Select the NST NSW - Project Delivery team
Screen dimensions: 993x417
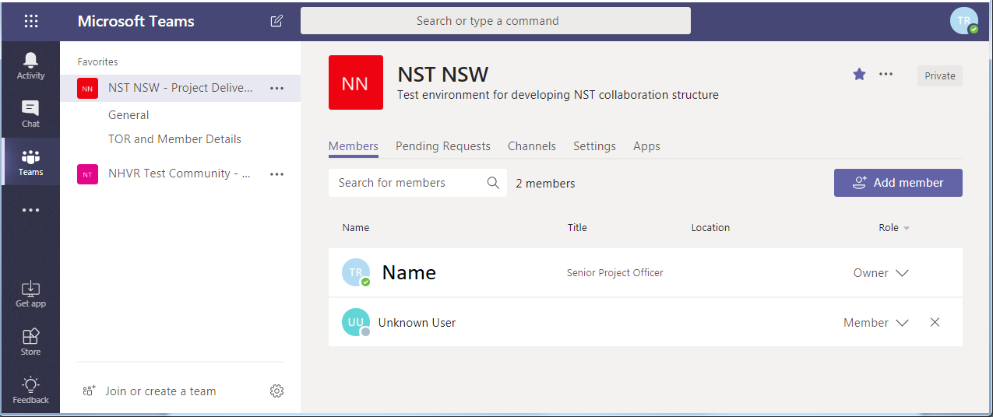(181, 88)
